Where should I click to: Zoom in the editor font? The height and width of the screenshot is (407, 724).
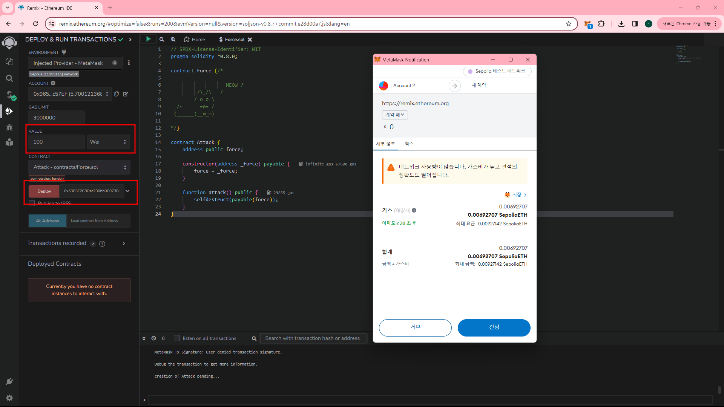tap(173, 39)
